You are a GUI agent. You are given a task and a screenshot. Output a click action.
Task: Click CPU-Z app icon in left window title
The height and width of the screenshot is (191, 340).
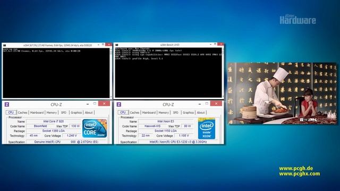7,105
